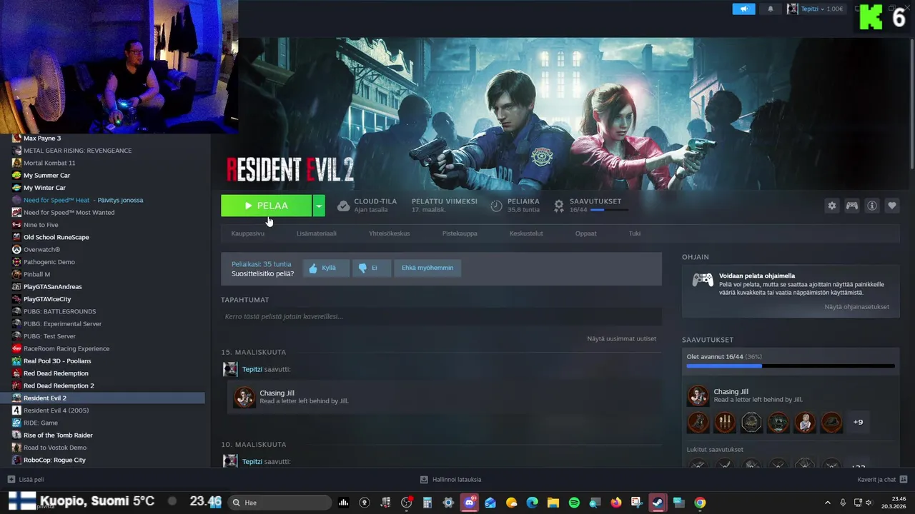This screenshot has width=915, height=514.
Task: Open Discord from the taskbar
Action: 470,503
